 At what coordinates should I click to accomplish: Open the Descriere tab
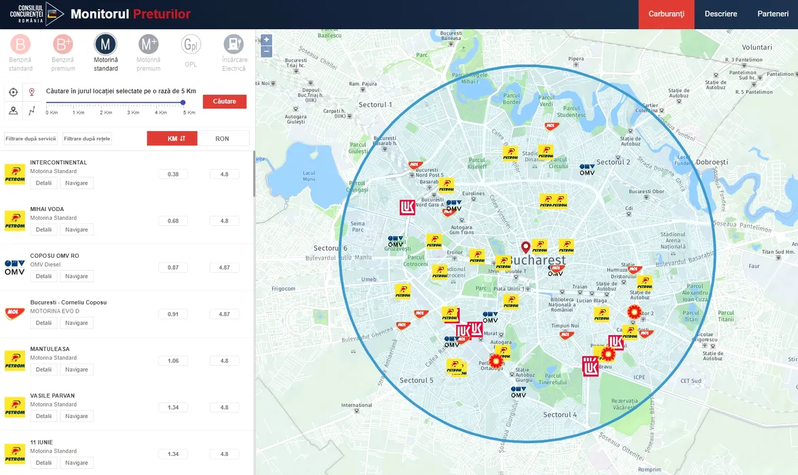721,14
